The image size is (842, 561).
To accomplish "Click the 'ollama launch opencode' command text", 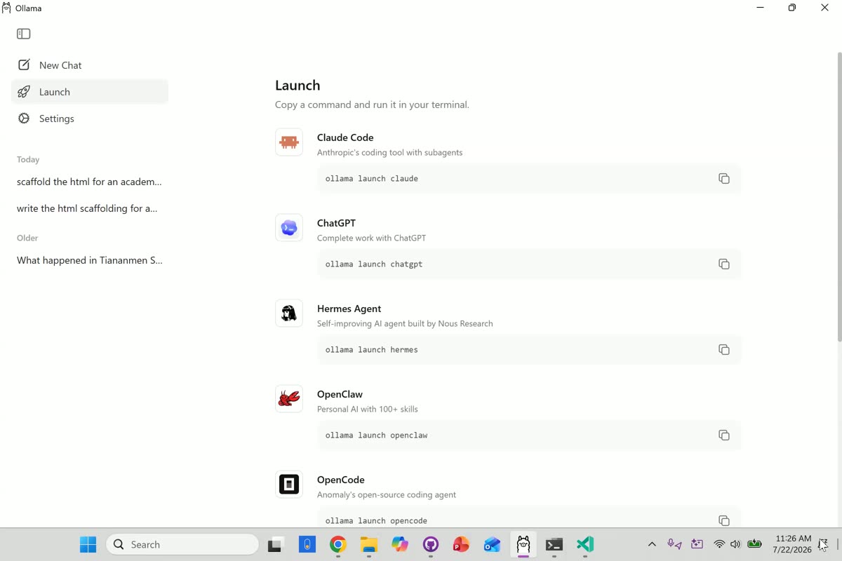I will (x=377, y=521).
